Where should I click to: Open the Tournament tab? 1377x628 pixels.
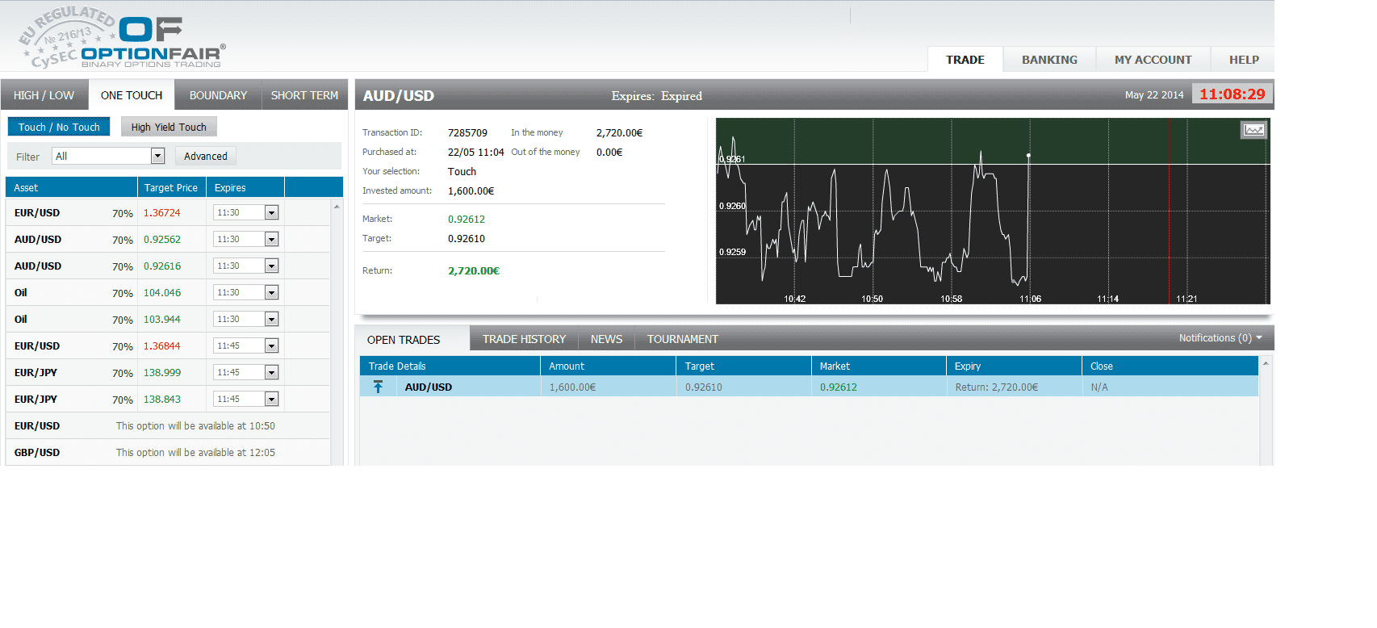[682, 340]
